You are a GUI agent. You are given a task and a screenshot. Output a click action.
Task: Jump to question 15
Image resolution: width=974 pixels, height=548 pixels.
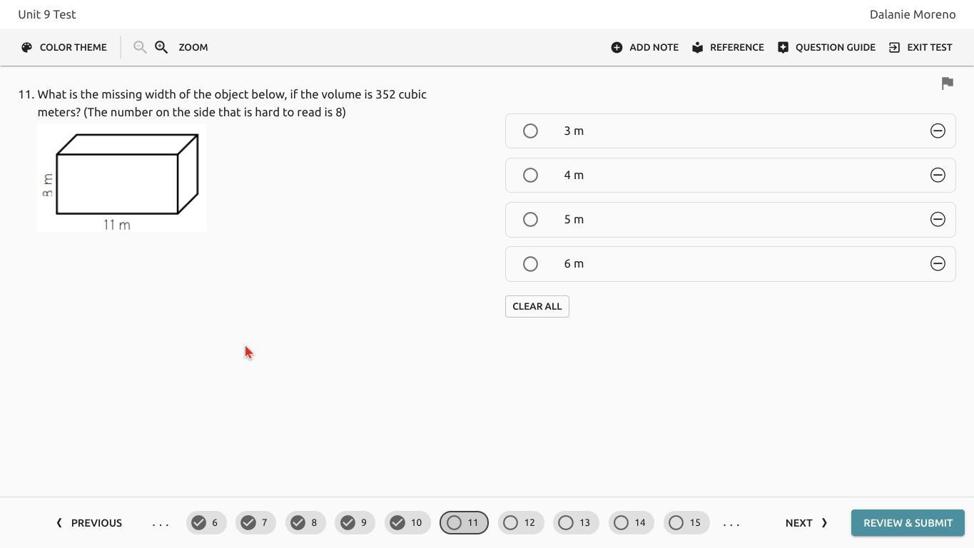(x=686, y=522)
